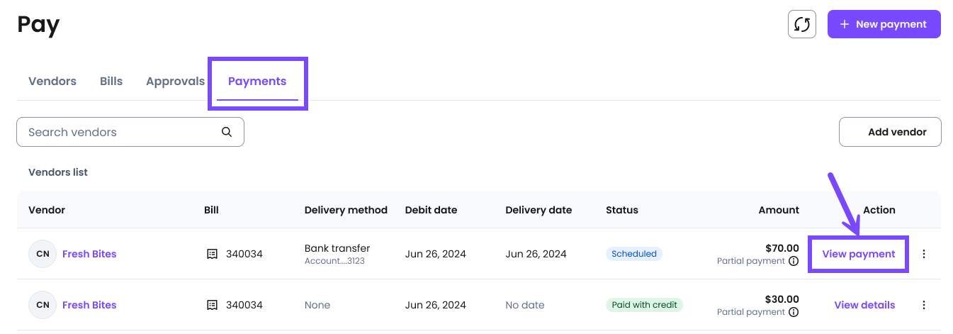Click info icon beside $70.00 partial payment
This screenshot has width=953, height=334.
click(x=794, y=261)
